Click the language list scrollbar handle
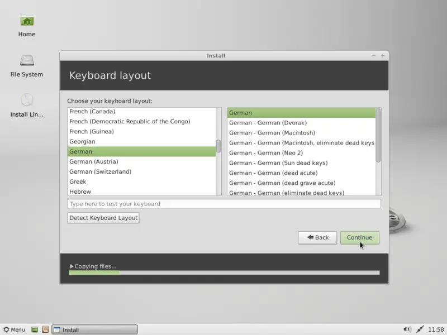This screenshot has height=335, width=447. 218,146
